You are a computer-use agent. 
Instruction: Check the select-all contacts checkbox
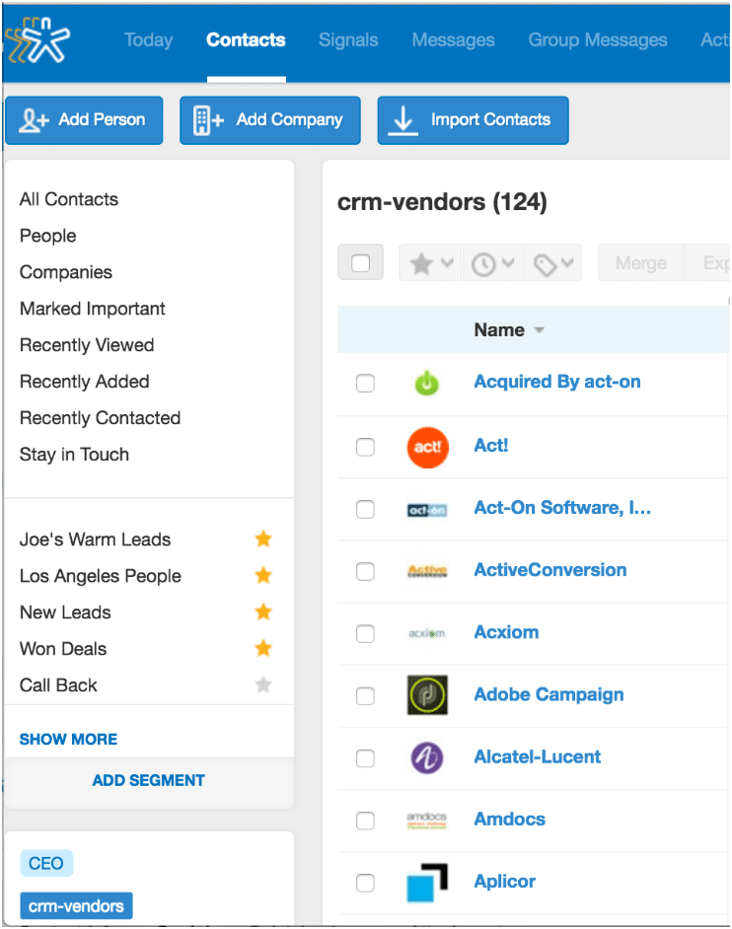[360, 263]
